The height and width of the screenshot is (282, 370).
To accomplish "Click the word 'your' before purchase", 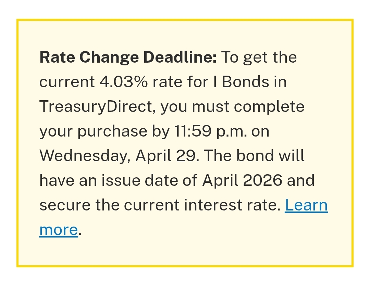I will coord(56,132).
